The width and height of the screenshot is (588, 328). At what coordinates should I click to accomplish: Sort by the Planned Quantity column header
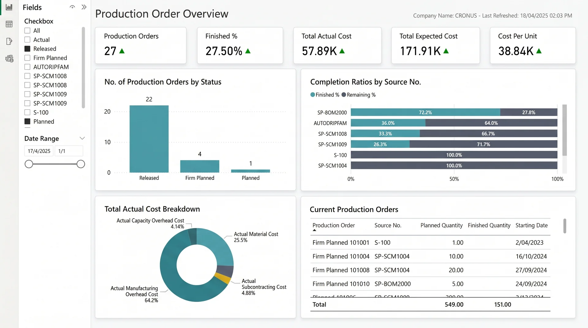pos(441,225)
